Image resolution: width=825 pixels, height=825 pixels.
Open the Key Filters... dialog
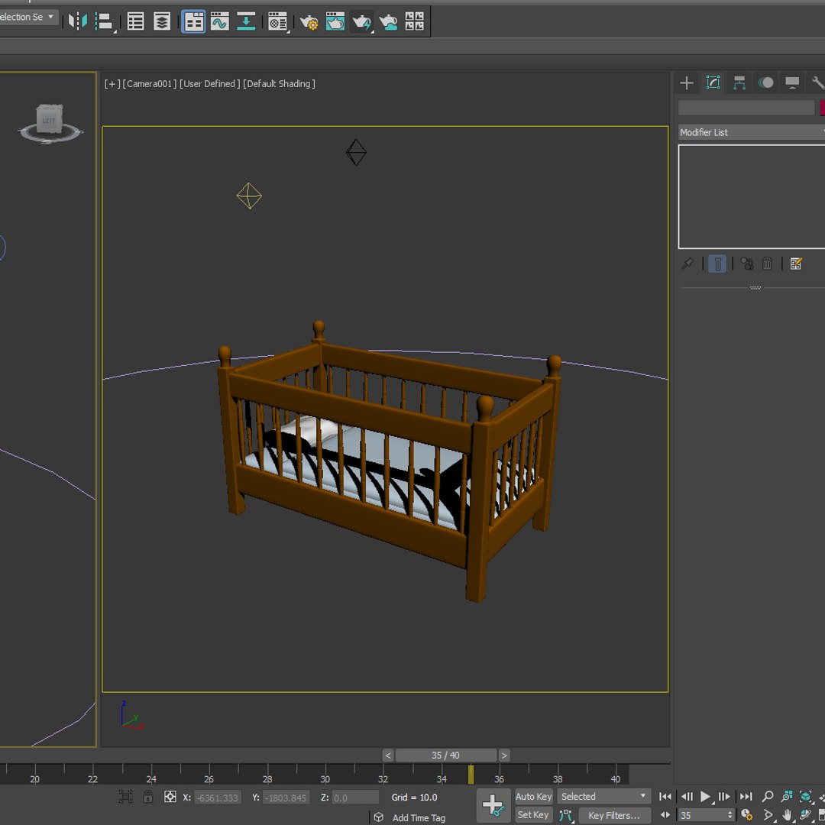614,816
